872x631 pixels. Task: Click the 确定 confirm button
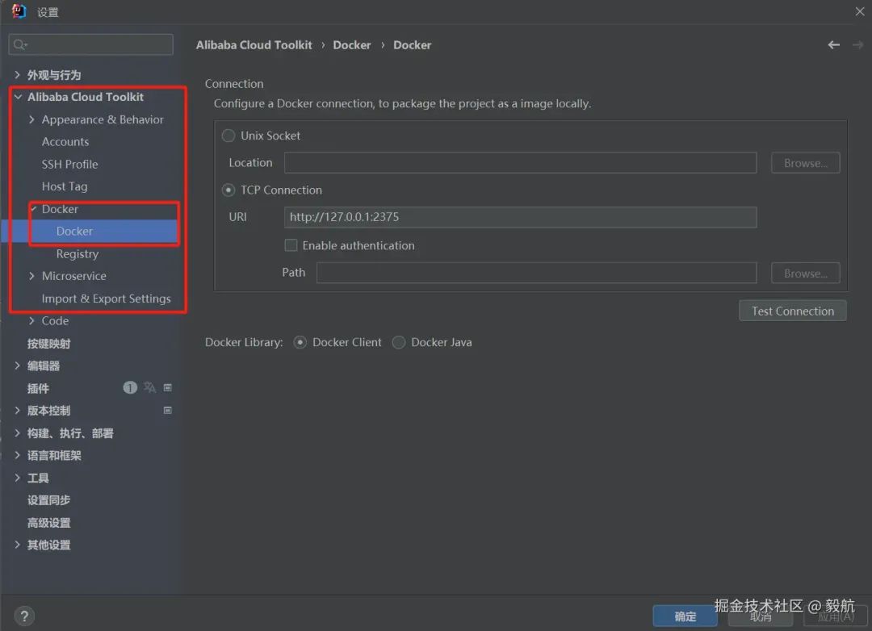click(685, 616)
